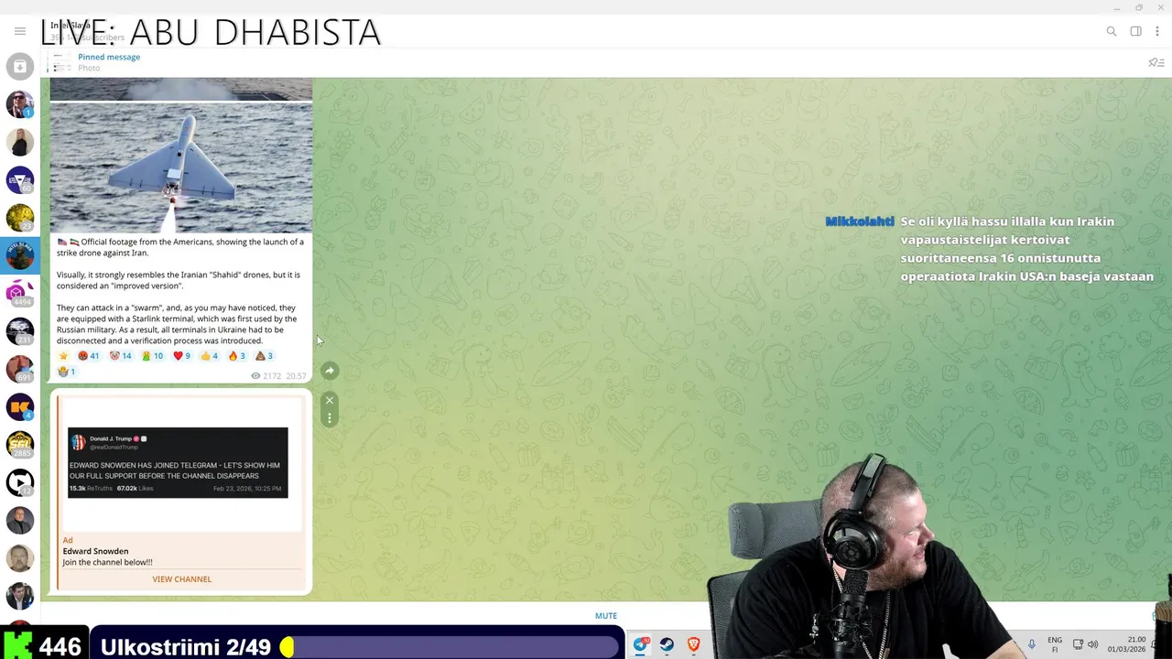Open the Telegram hamburger menu
Viewport: 1172px width, 659px height.
[x=20, y=31]
